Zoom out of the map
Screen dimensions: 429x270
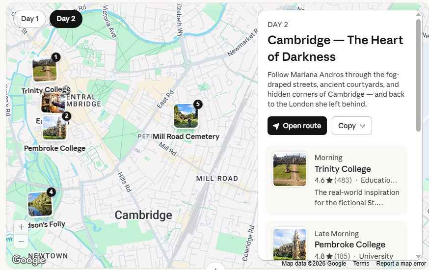[x=21, y=242]
